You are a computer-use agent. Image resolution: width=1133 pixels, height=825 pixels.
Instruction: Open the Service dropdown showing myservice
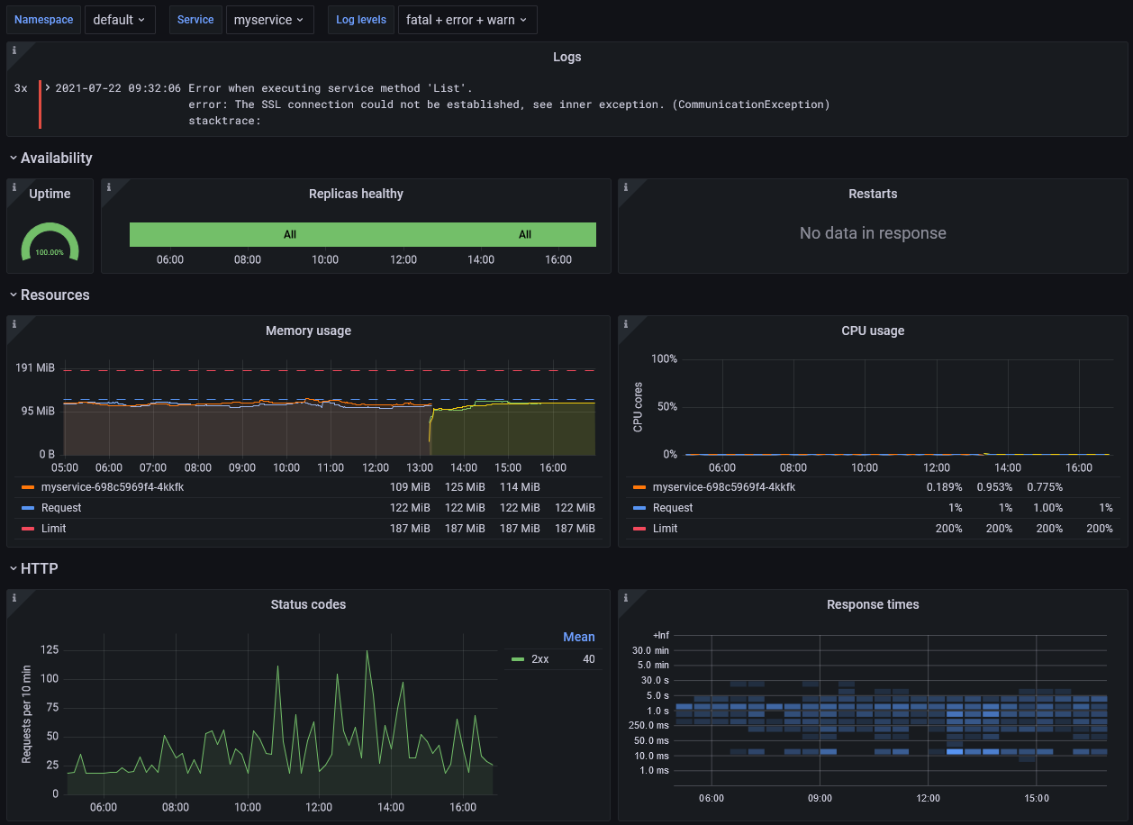click(x=268, y=20)
